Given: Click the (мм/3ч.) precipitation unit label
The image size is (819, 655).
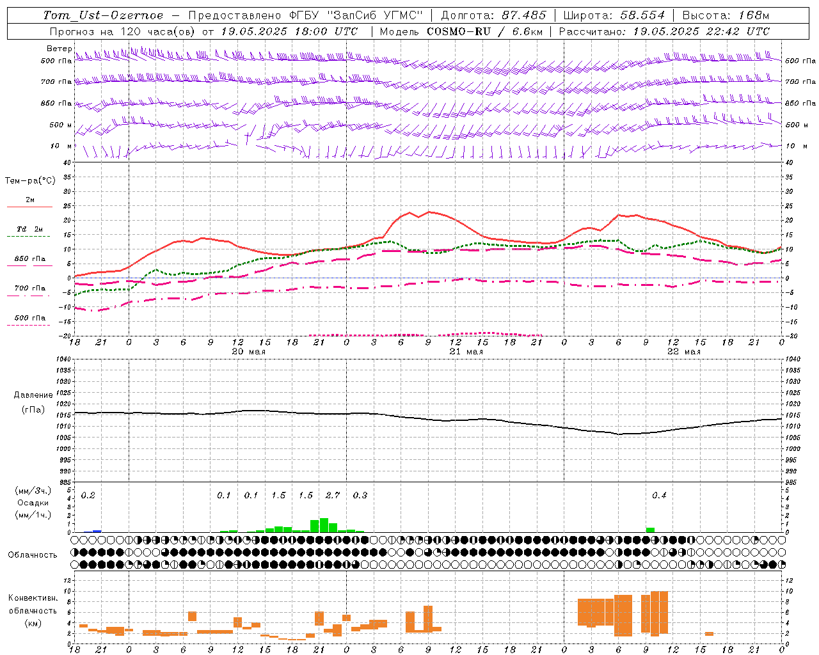Looking at the screenshot, I should [x=33, y=491].
